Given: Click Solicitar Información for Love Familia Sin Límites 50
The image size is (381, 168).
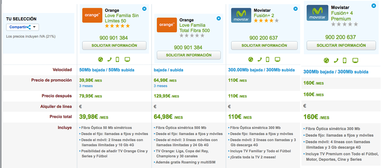Looking at the screenshot, I should pyautogui.click(x=114, y=46).
